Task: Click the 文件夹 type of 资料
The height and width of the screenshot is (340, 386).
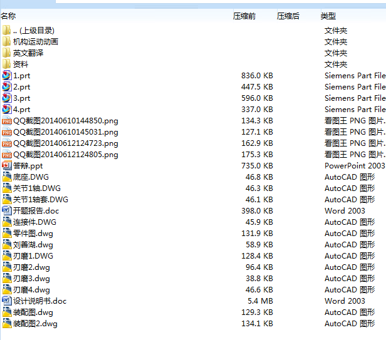Action: pos(336,64)
